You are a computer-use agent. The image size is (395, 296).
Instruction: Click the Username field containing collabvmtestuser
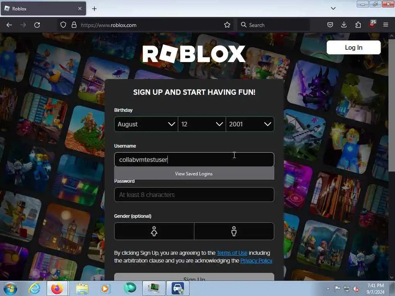(x=194, y=160)
